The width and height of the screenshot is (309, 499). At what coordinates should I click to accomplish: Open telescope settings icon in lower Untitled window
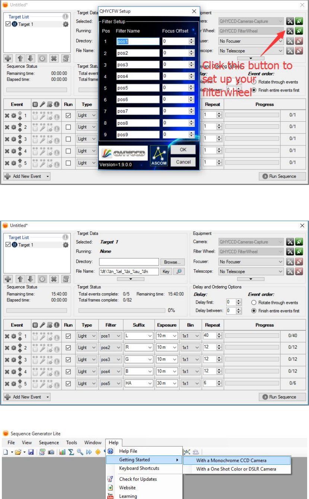pyautogui.click(x=290, y=271)
